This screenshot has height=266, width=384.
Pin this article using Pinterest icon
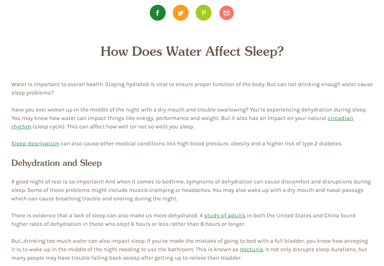(203, 13)
